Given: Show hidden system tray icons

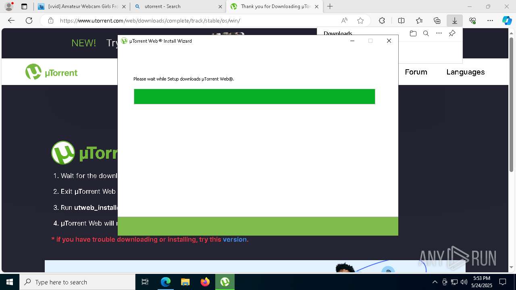Looking at the screenshot, I should click(x=435, y=282).
